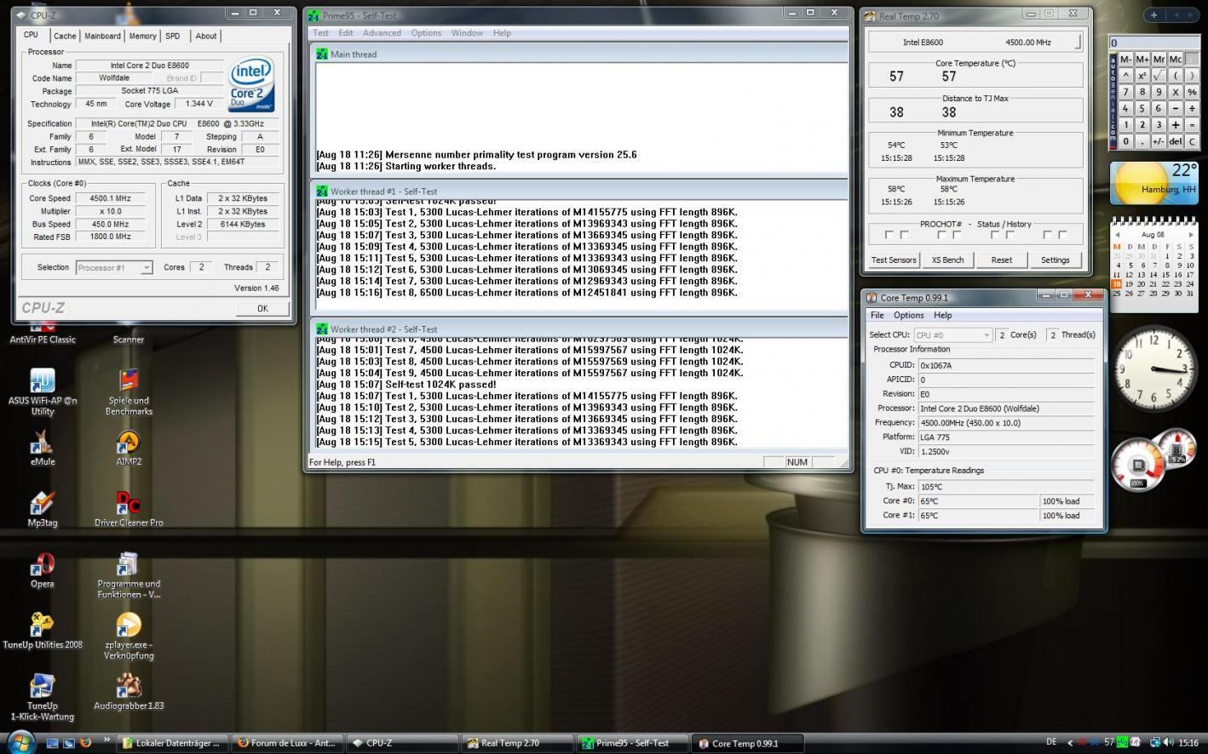Open the Options menu in Prime95
This screenshot has width=1208, height=754.
coord(426,33)
